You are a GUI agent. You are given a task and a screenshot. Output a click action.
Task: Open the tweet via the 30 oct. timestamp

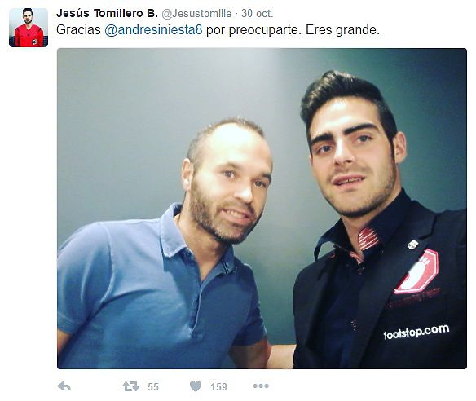click(x=258, y=14)
